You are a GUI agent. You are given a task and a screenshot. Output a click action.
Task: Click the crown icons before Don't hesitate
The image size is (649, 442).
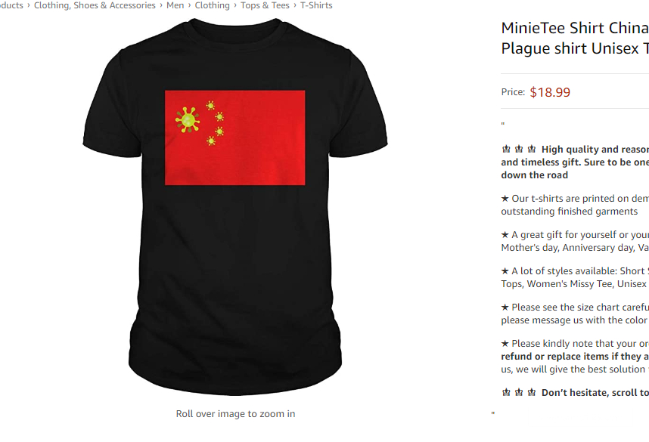click(519, 392)
